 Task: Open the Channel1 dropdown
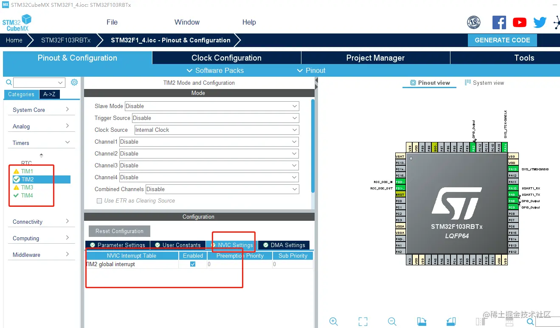[209, 142]
